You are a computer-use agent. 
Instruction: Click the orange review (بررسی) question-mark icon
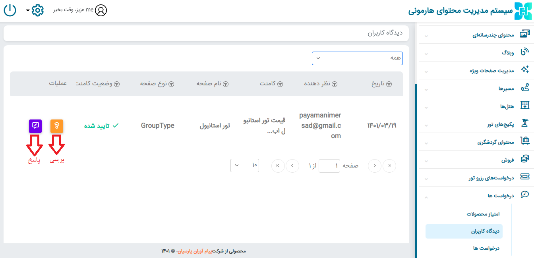57,126
